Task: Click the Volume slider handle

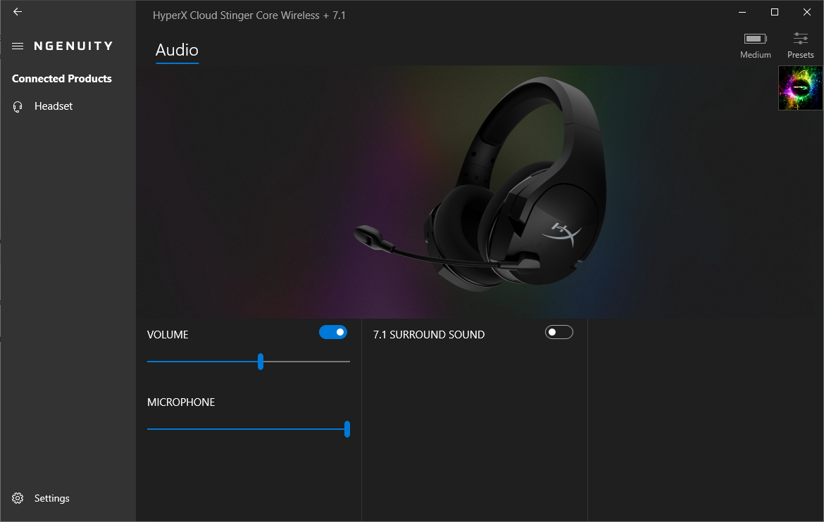Action: pos(261,362)
